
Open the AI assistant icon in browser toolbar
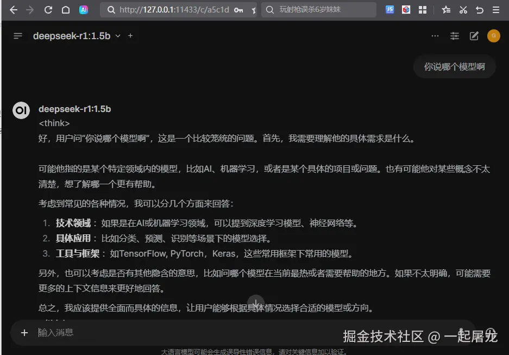84,10
